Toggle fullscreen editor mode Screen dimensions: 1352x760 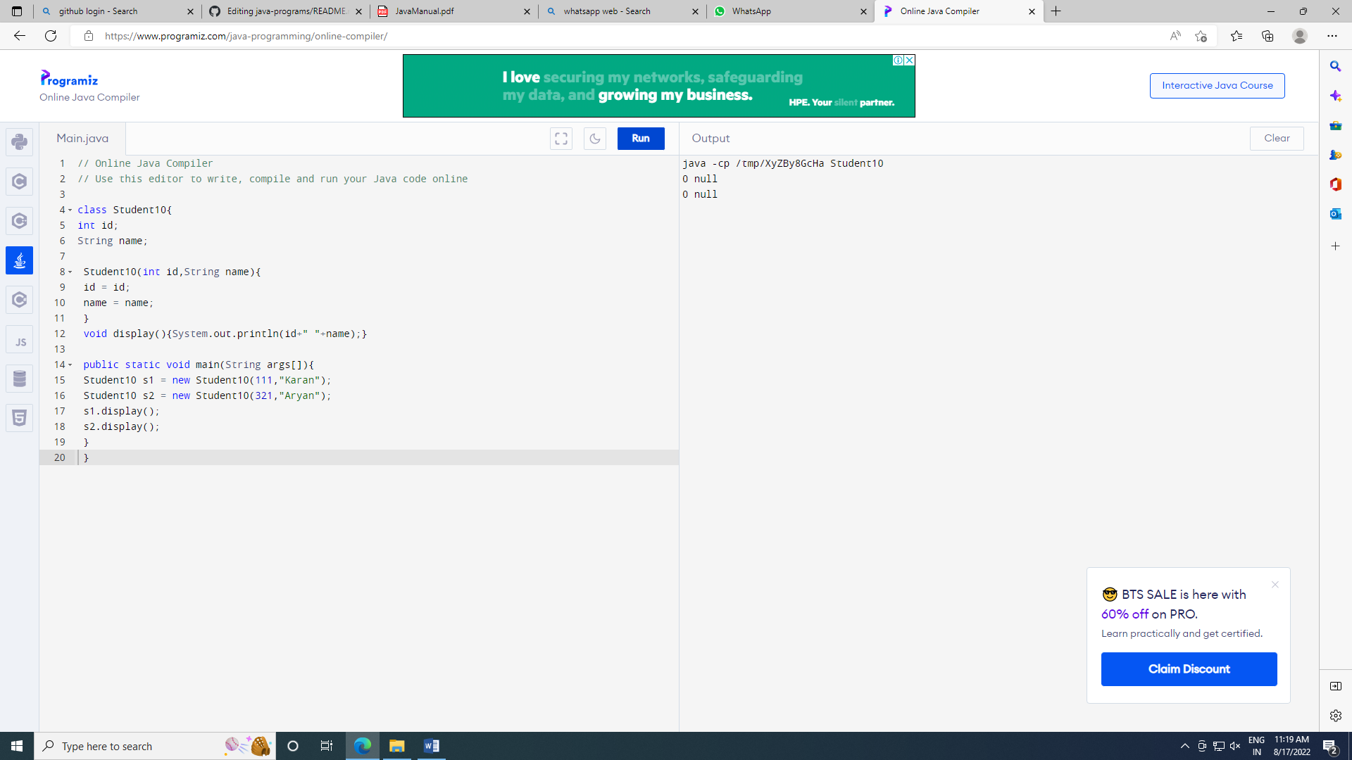(561, 139)
